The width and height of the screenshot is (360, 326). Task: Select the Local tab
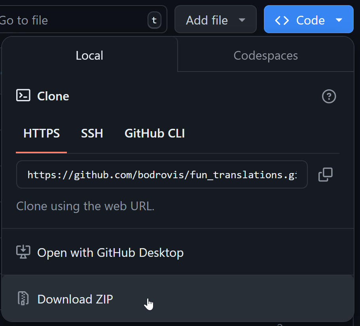click(89, 55)
